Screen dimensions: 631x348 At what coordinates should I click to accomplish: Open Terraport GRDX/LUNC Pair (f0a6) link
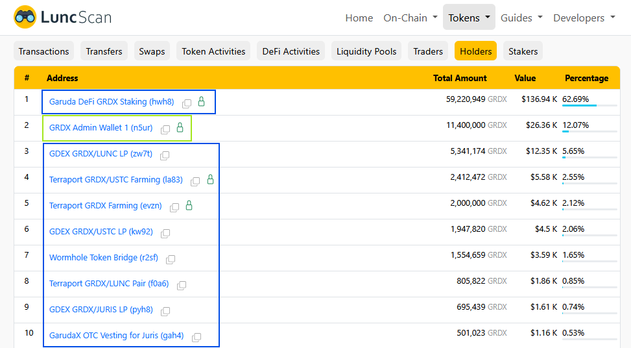tap(109, 284)
